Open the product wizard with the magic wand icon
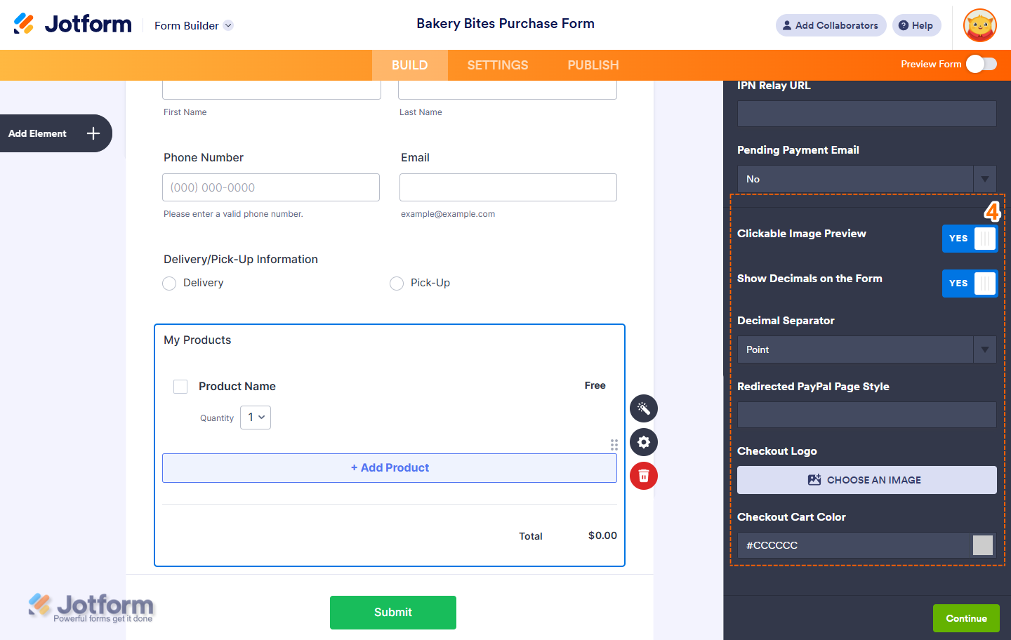1011x640 pixels. point(643,408)
